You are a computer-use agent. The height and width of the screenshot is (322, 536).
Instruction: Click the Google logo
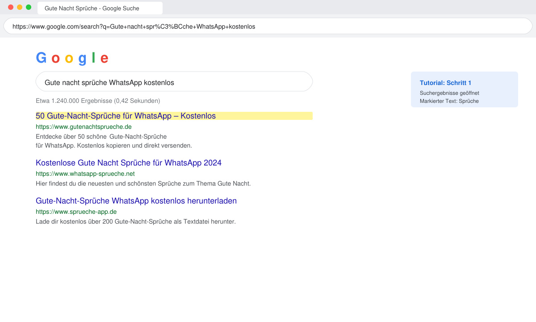[x=72, y=58]
